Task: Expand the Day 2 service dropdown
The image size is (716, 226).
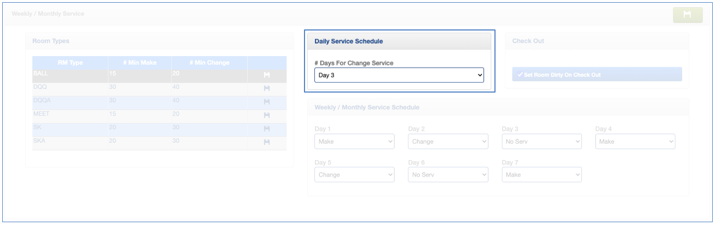Action: click(x=448, y=142)
